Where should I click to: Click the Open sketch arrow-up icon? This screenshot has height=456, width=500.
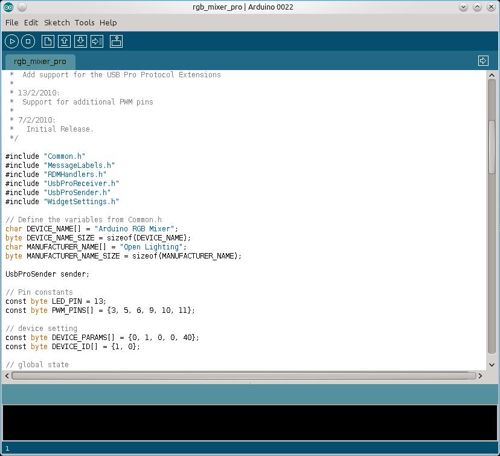coord(64,41)
